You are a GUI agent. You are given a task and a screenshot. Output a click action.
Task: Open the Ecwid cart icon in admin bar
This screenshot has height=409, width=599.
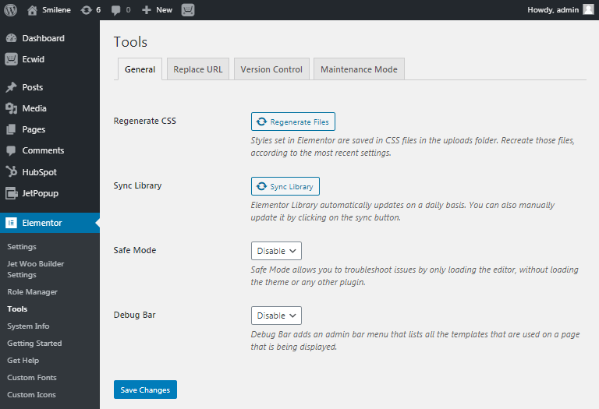[187, 10]
